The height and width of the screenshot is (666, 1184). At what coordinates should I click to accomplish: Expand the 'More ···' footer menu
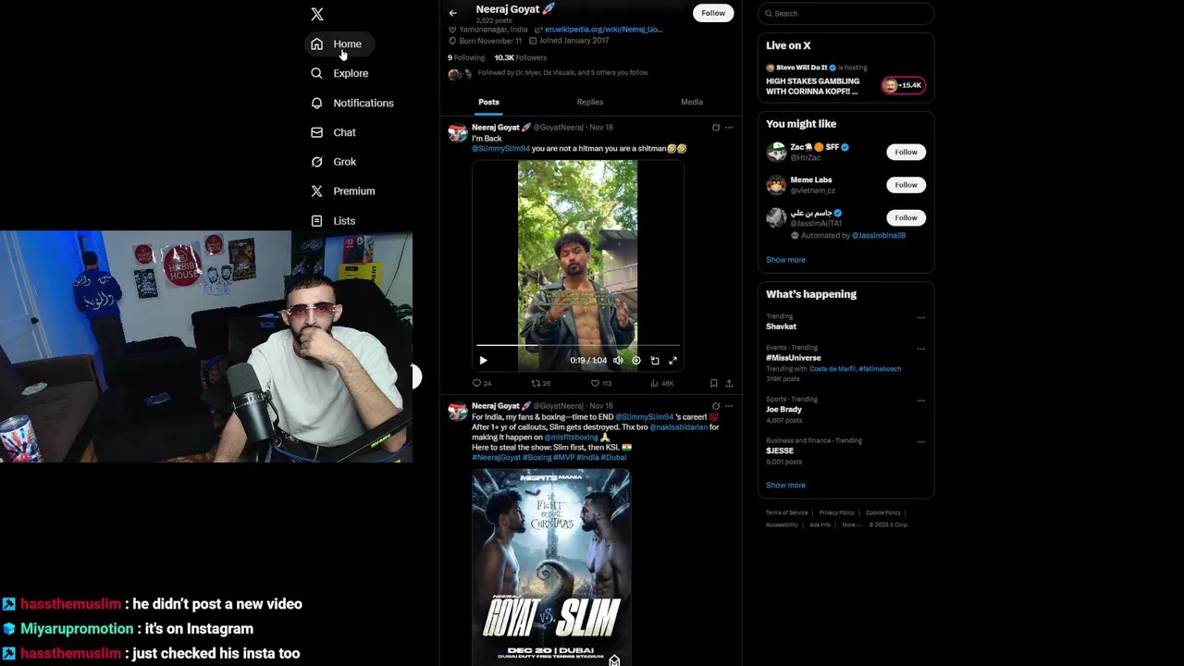point(851,524)
